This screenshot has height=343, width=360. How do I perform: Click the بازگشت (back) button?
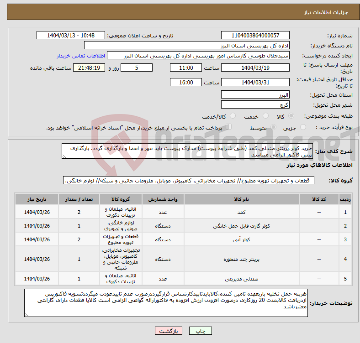169,331
